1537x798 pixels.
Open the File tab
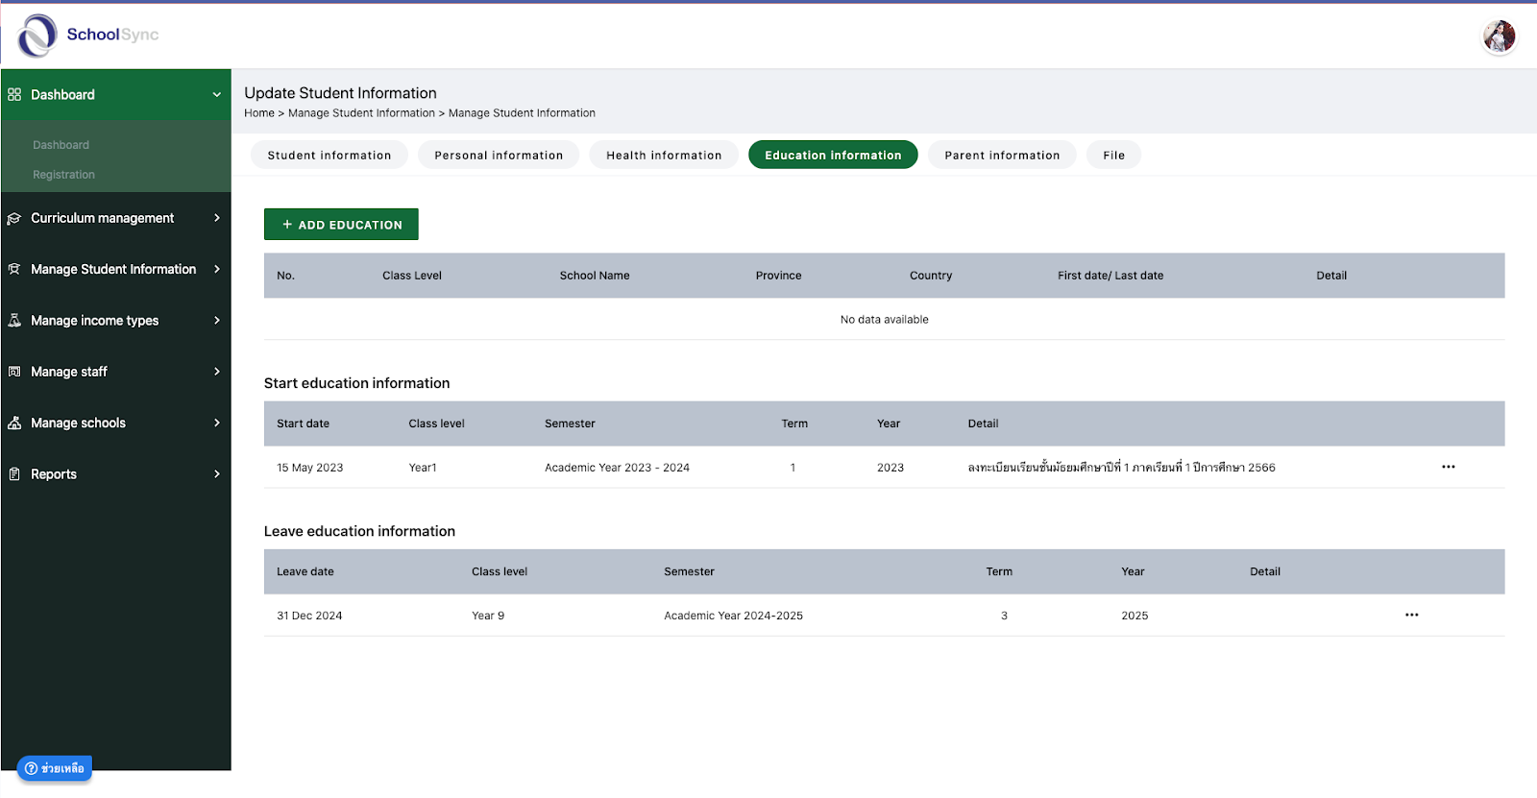tap(1113, 155)
